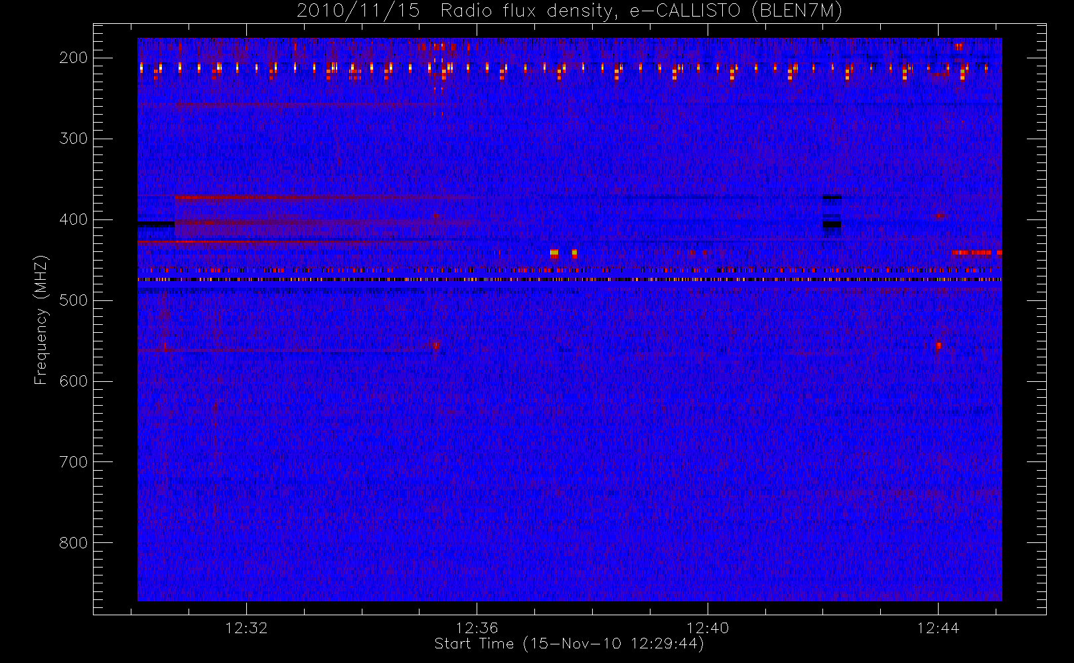
Task: Click the 700 frequency tick label
Action: (x=74, y=462)
